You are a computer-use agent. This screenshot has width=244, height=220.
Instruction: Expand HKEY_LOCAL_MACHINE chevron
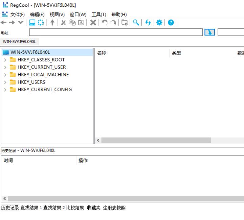point(5,75)
